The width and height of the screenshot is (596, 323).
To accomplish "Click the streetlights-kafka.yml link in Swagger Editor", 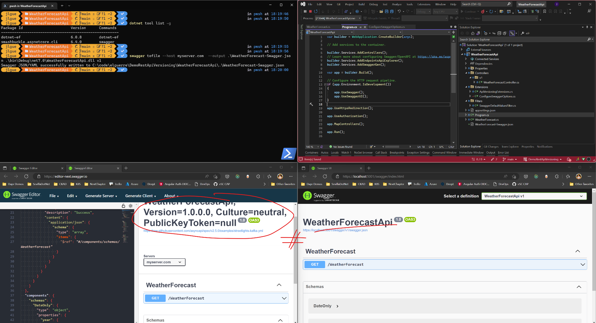I will pos(203,231).
